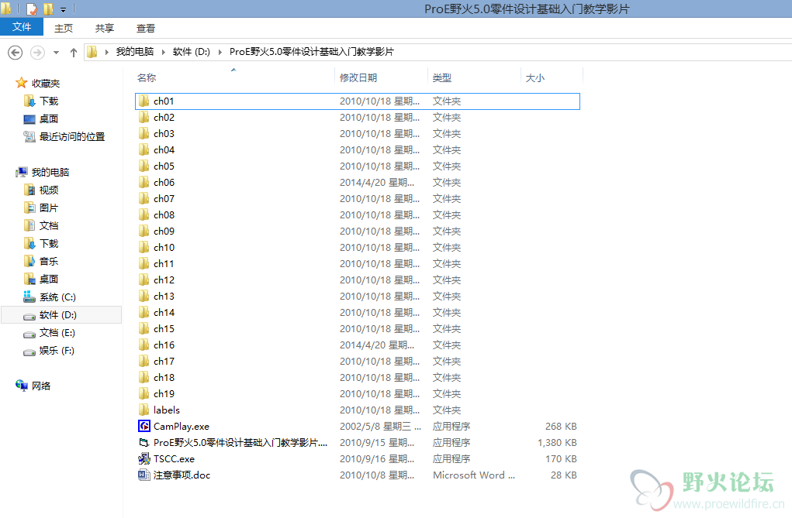
Task: Select 文档 (E:) drive in sidebar
Action: pos(57,332)
